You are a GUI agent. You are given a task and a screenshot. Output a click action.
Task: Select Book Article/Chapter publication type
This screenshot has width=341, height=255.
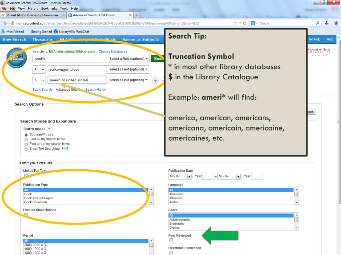click(x=39, y=198)
